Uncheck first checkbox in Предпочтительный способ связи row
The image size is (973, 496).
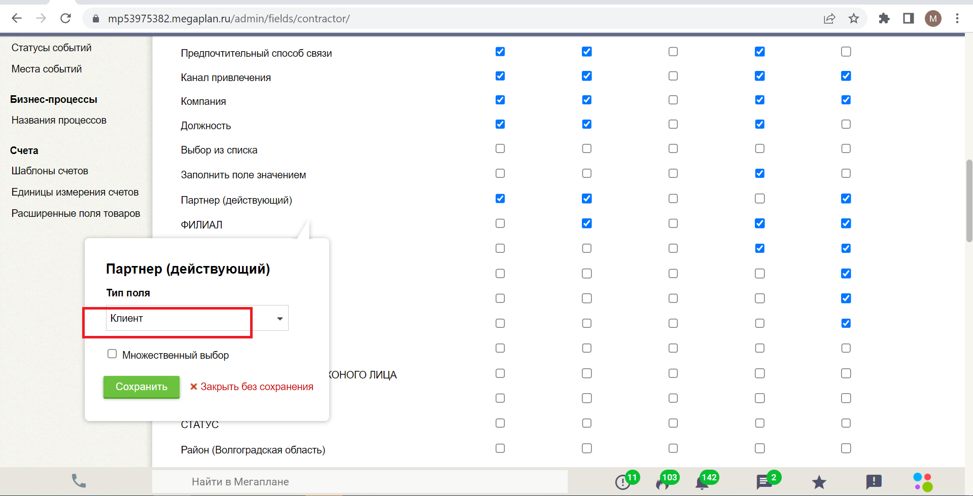click(x=500, y=52)
